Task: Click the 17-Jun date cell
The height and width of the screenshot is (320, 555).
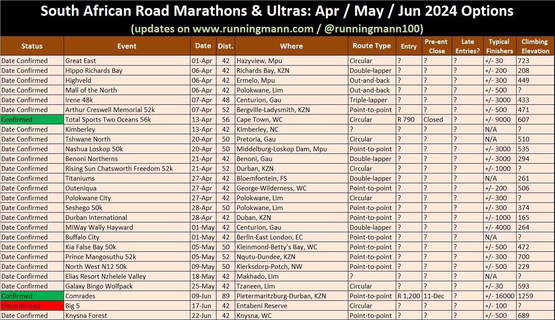Action: (x=203, y=306)
